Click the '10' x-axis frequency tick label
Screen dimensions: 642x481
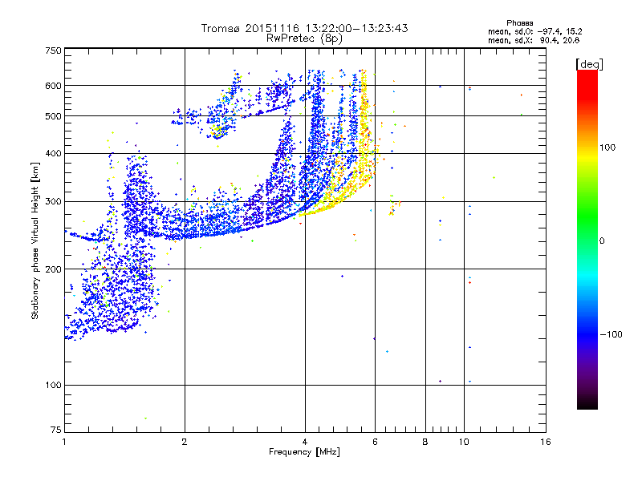(464, 442)
